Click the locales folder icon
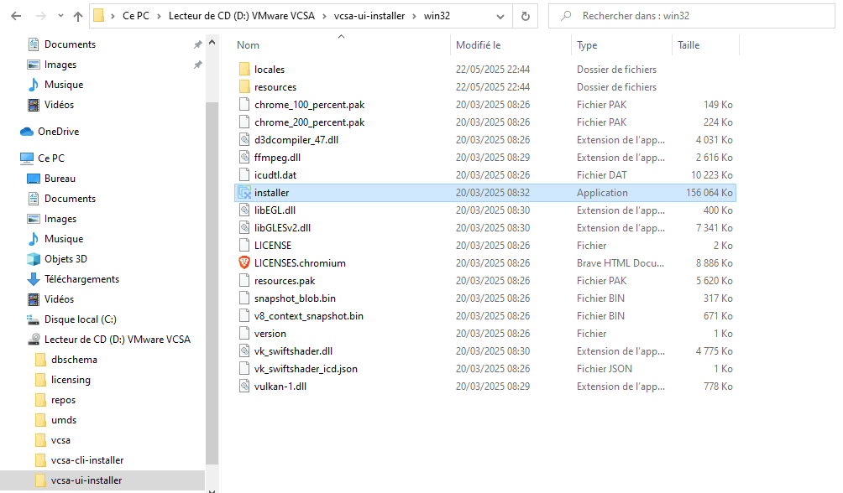The image size is (843, 493). point(244,70)
